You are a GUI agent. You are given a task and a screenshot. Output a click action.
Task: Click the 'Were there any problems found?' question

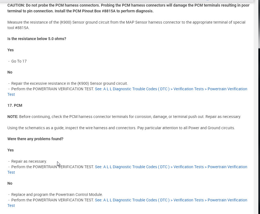(x=35, y=139)
